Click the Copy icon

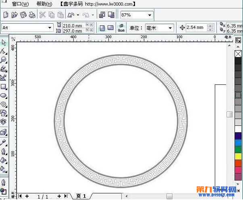tap(52, 15)
